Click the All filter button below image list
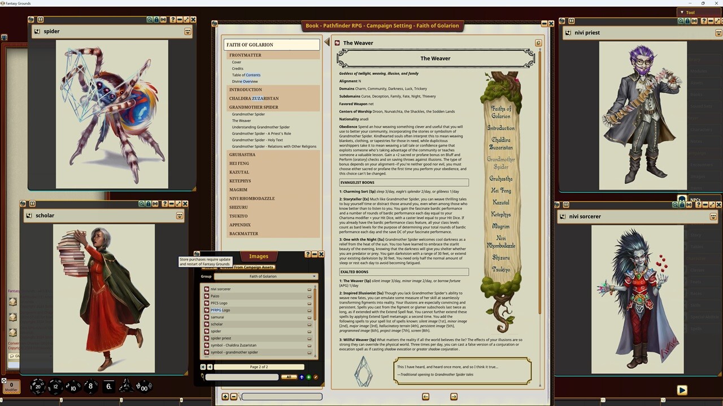 point(289,377)
